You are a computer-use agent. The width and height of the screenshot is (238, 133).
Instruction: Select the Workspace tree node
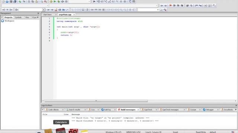pos(9,21)
